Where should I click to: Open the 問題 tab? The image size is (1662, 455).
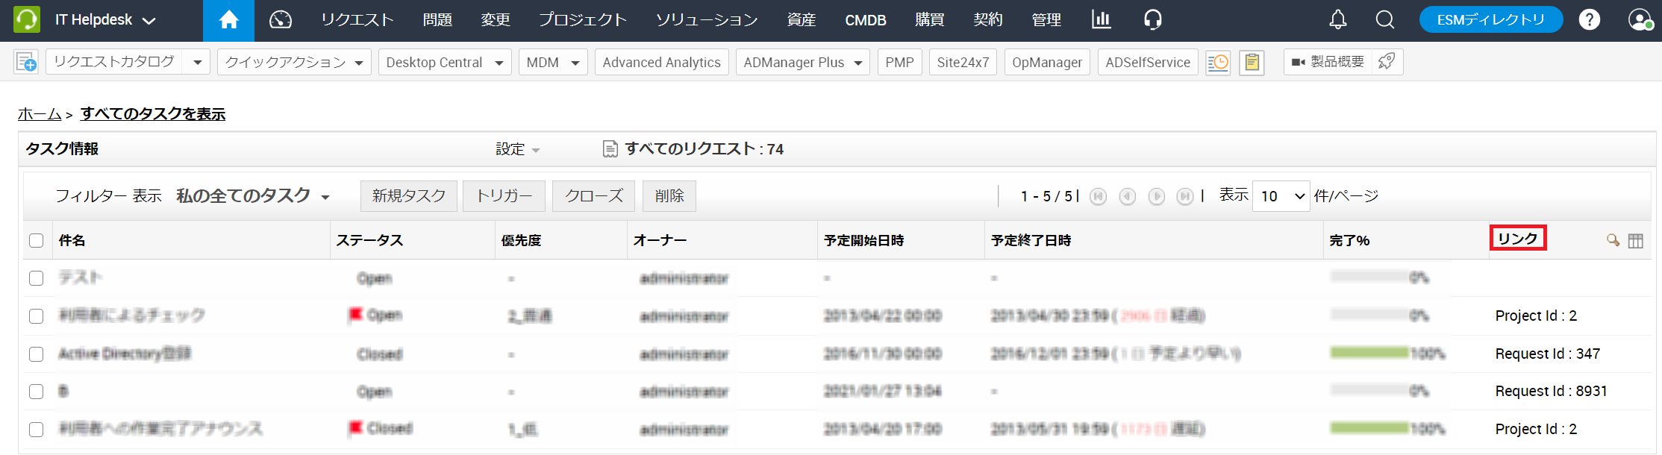[437, 20]
